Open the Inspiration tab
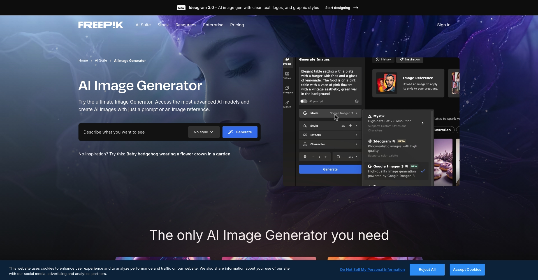Viewport: 538px width, 280px height. point(410,60)
